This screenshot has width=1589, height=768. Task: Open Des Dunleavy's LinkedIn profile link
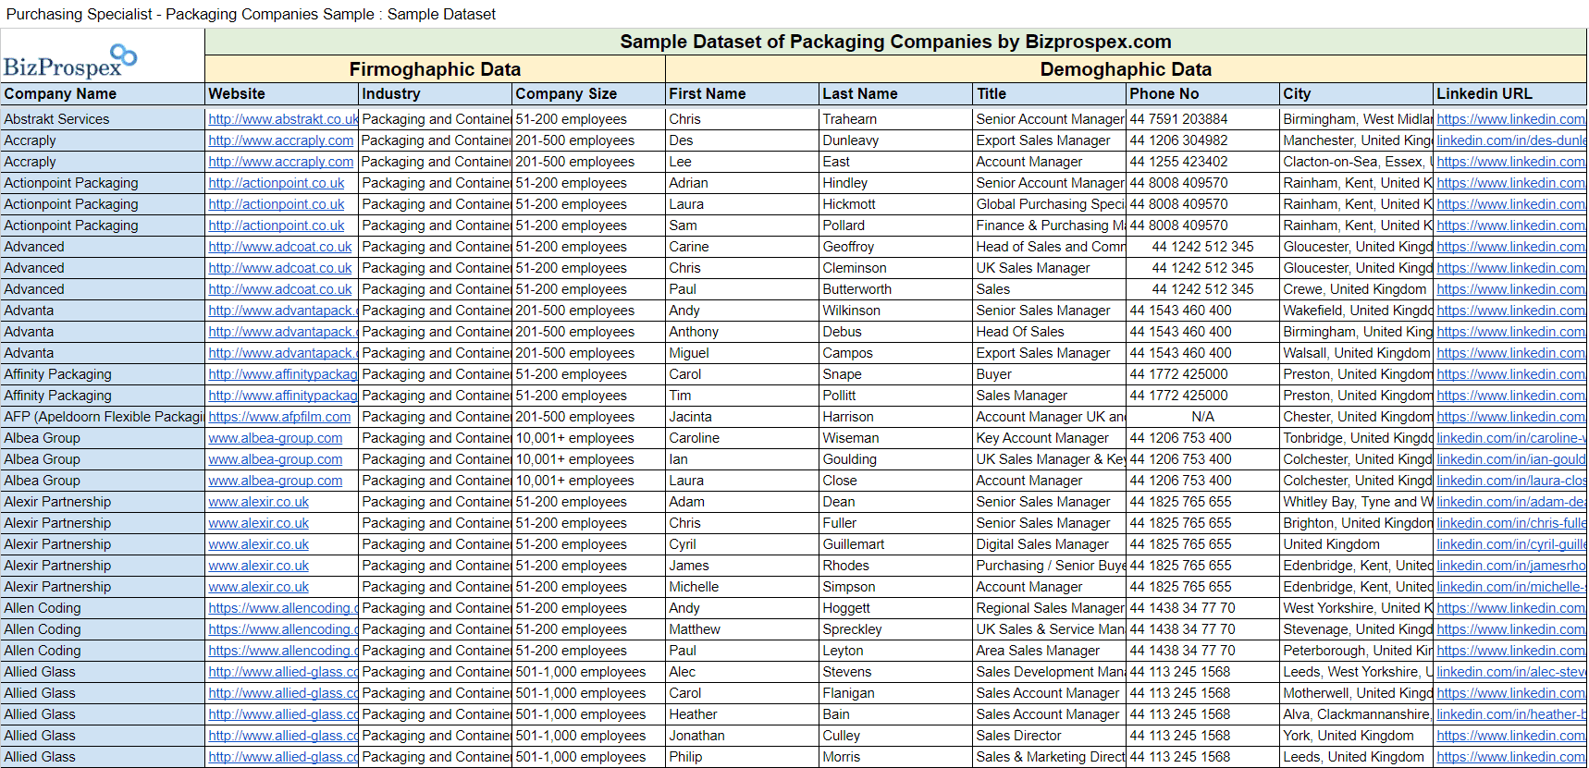[1510, 140]
